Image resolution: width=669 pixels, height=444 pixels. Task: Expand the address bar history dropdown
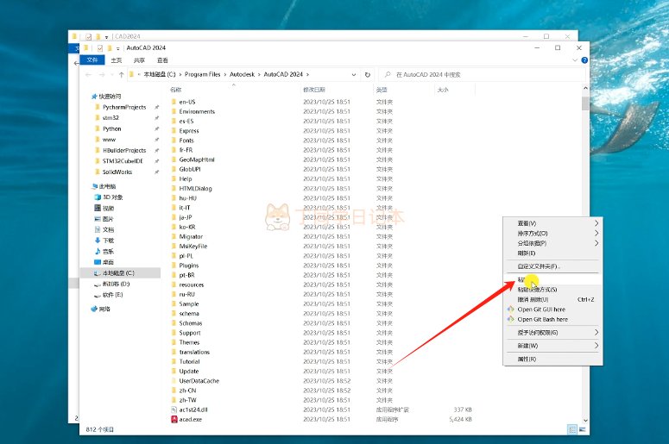(x=354, y=74)
